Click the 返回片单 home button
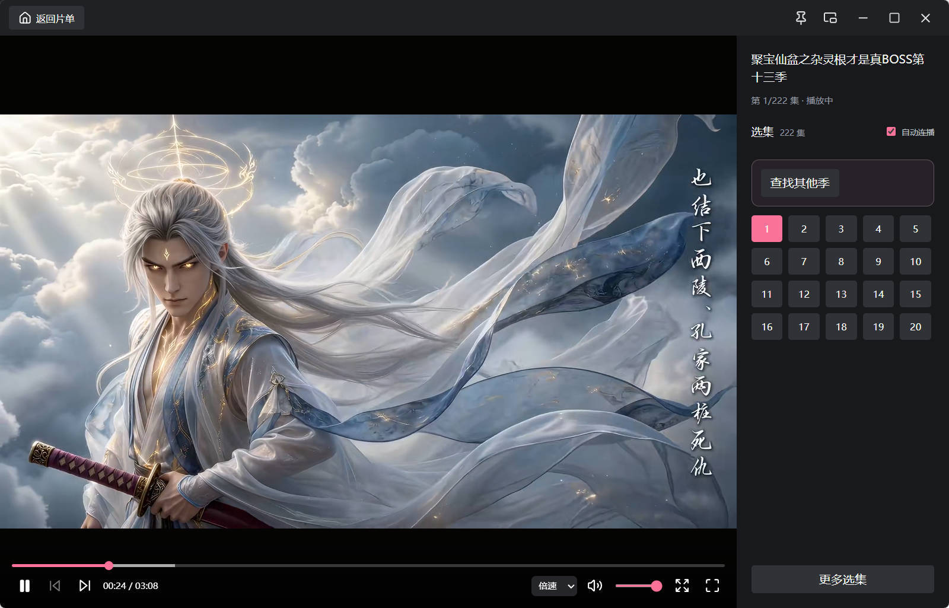This screenshot has height=608, width=949. 46,18
